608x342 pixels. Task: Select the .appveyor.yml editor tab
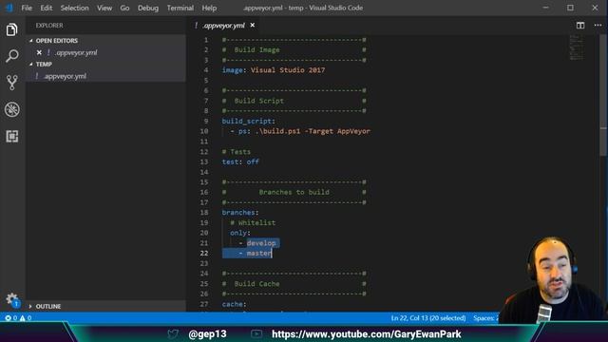(x=224, y=26)
